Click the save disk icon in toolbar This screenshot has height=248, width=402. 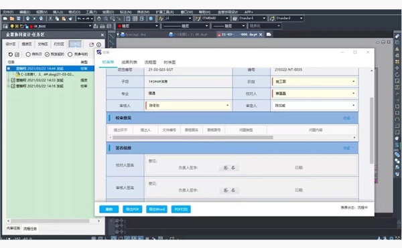click(19, 19)
